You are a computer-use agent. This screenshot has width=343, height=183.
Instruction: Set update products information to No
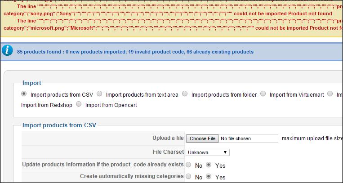click(188, 165)
